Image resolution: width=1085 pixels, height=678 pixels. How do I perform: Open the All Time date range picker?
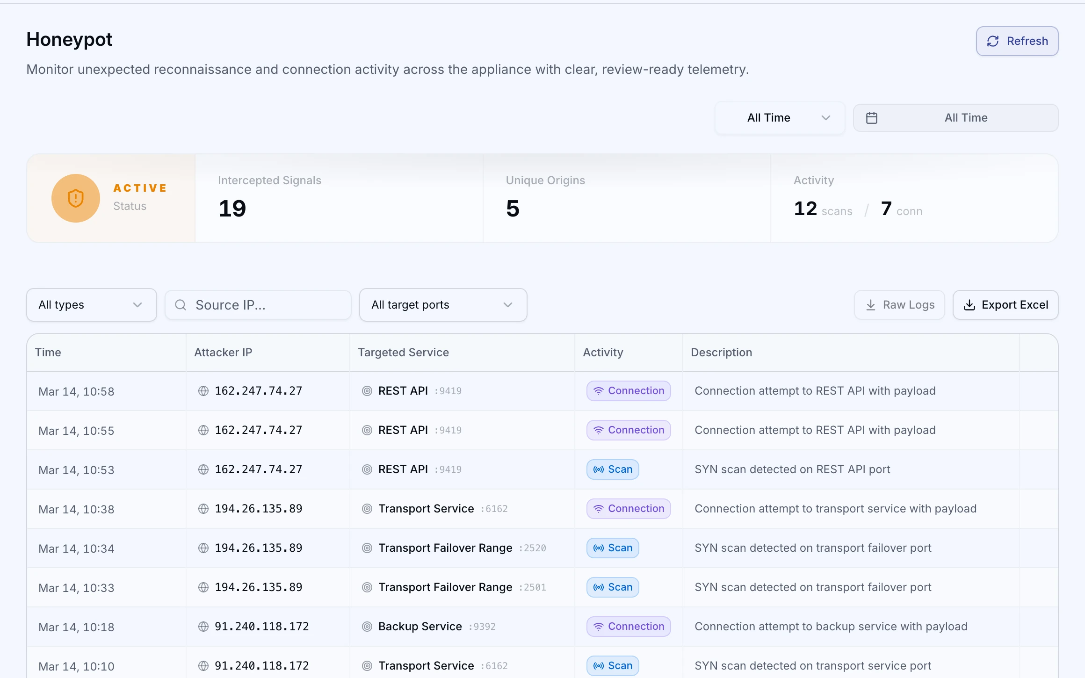(956, 118)
